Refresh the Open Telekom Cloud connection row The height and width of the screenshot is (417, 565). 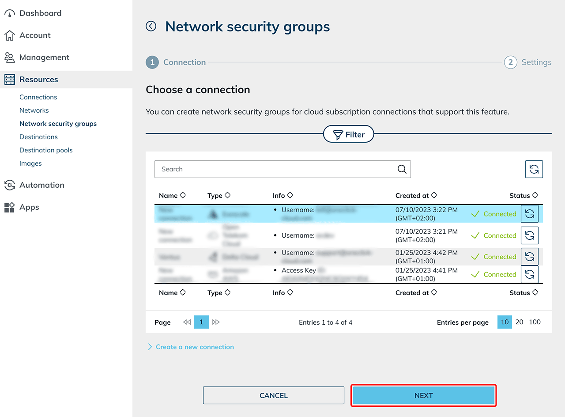[x=529, y=235]
